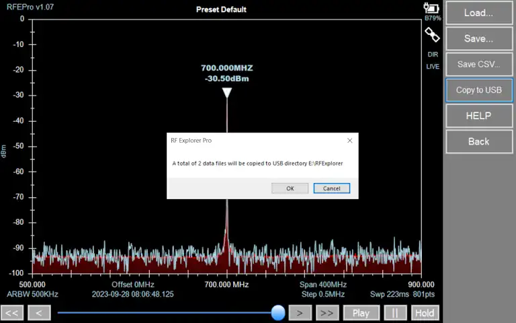Image resolution: width=516 pixels, height=323 pixels.
Task: Click the USB connection link icon
Action: coord(432,35)
